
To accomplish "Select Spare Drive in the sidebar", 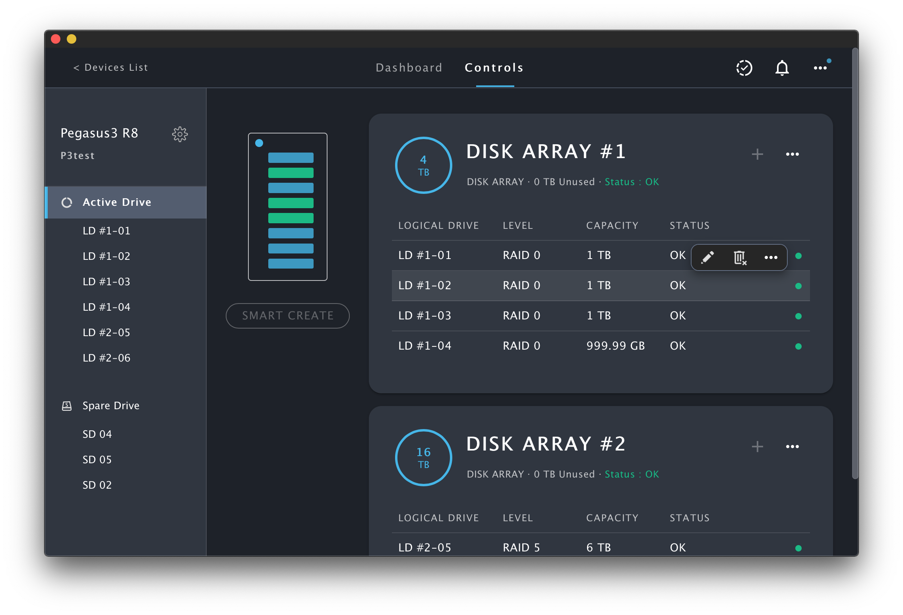I will pos(111,406).
